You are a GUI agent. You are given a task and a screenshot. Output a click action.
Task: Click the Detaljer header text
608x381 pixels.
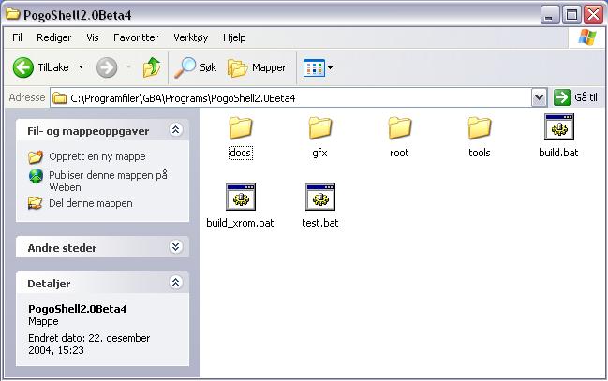tap(49, 284)
